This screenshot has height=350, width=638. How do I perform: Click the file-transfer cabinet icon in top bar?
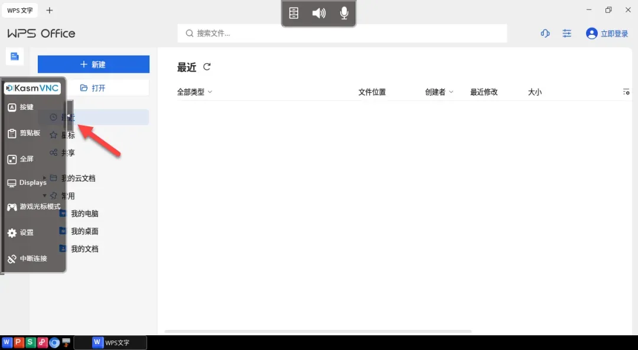[x=294, y=13]
